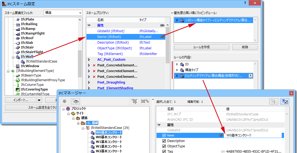Click the round gray button in IFCマネージャー
This screenshot has width=297, height=153.
[x=64, y=101]
